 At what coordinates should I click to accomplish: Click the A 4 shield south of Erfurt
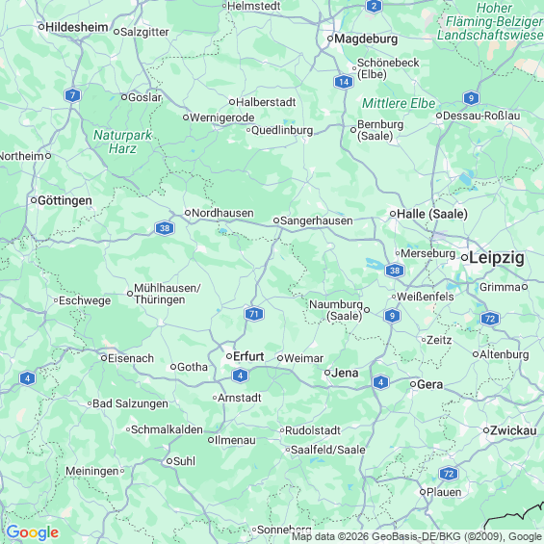click(240, 376)
